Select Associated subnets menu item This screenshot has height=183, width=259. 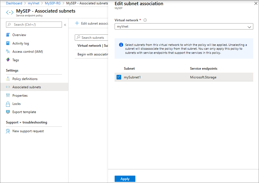click(26, 87)
